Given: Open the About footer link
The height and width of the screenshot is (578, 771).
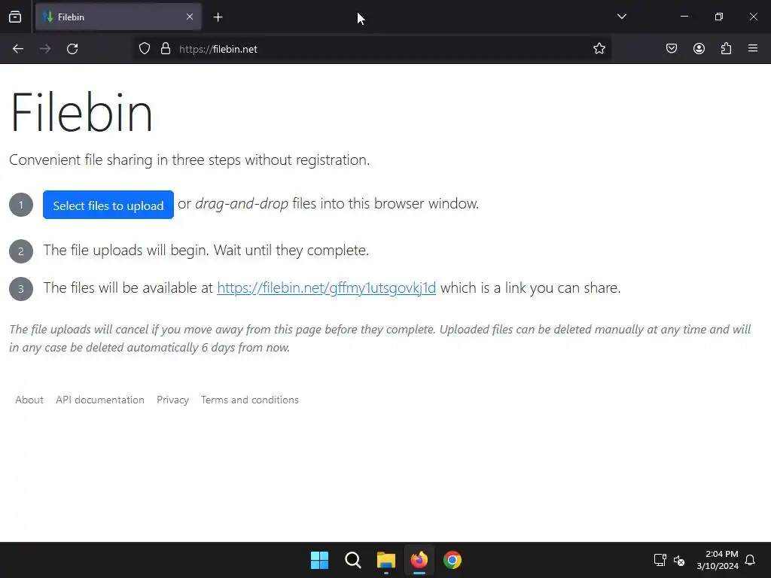Looking at the screenshot, I should pos(29,400).
